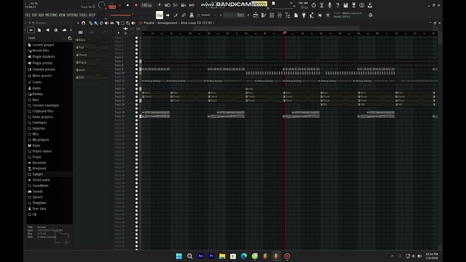
Task: Open the TOOLS menu
Action: (x=83, y=15)
